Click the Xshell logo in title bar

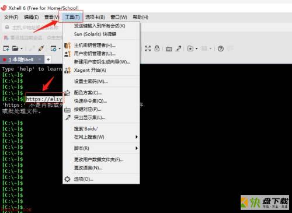(x=4, y=8)
